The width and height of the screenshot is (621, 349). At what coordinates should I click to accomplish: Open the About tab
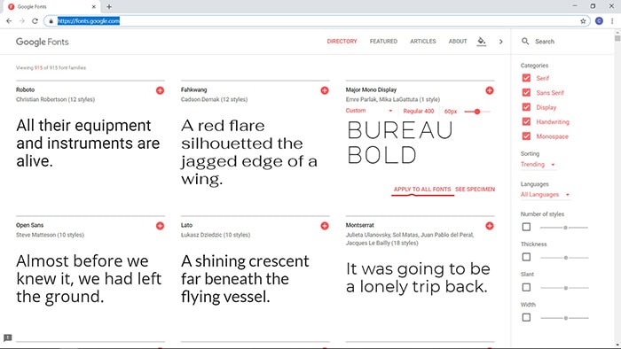[x=458, y=41]
